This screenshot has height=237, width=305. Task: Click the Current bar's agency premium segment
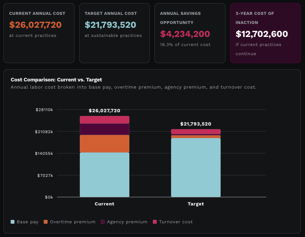click(105, 129)
